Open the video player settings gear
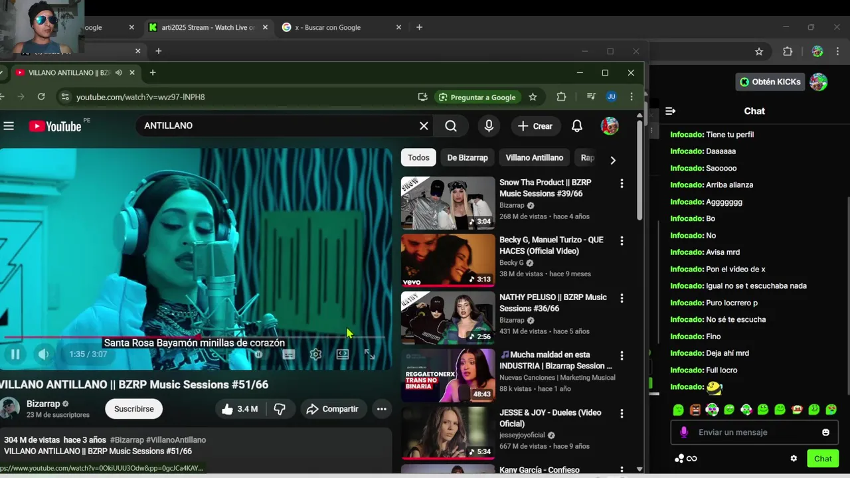 316,355
